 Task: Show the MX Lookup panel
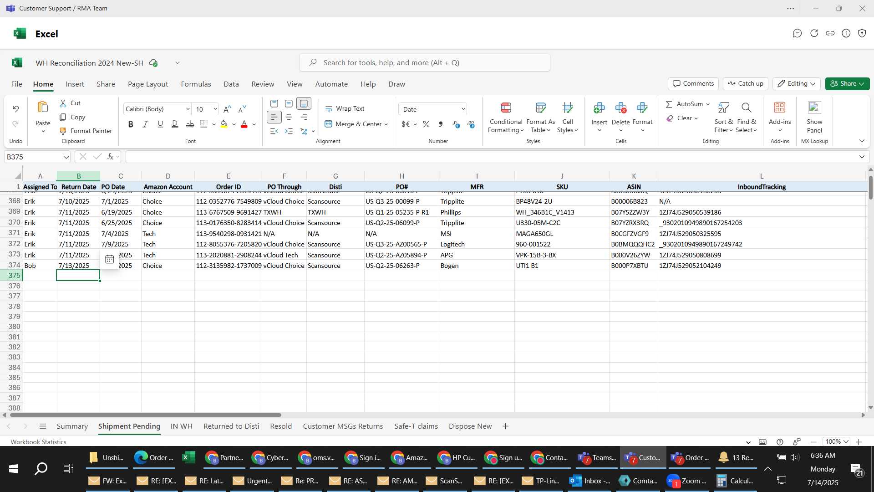click(x=814, y=118)
